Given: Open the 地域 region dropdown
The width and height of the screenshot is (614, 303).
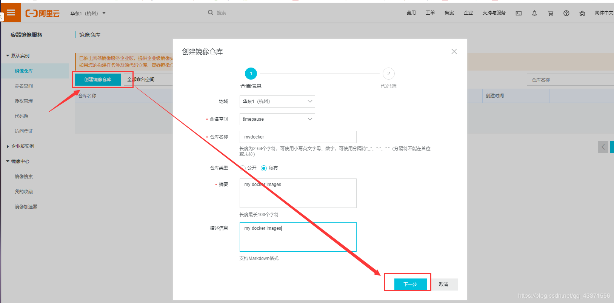Looking at the screenshot, I should (x=277, y=102).
